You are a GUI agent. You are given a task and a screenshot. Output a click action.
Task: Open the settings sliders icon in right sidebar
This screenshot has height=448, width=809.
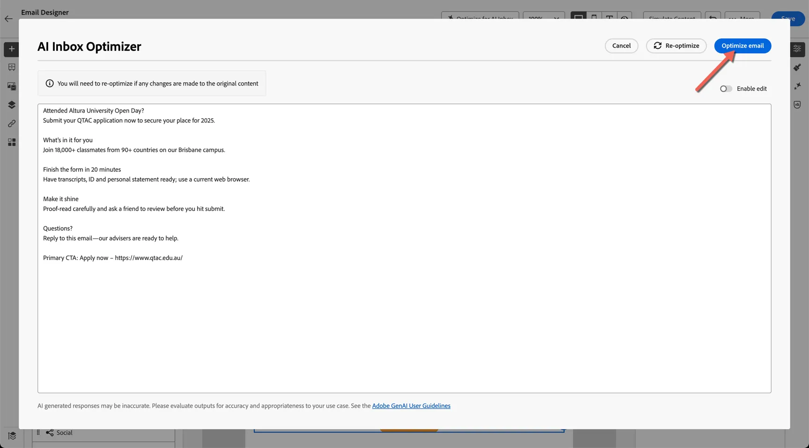click(797, 49)
